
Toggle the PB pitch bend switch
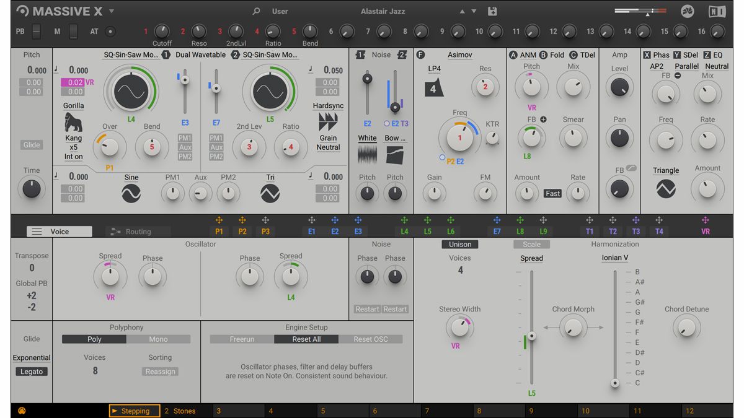pyautogui.click(x=37, y=31)
